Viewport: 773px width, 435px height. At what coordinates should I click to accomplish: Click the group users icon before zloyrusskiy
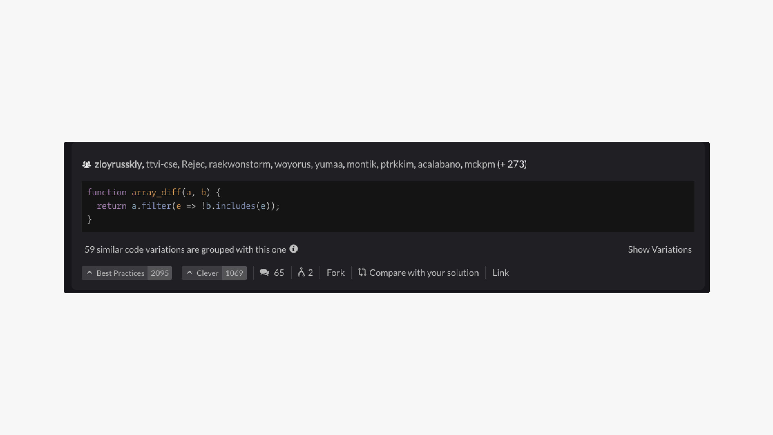pyautogui.click(x=86, y=165)
